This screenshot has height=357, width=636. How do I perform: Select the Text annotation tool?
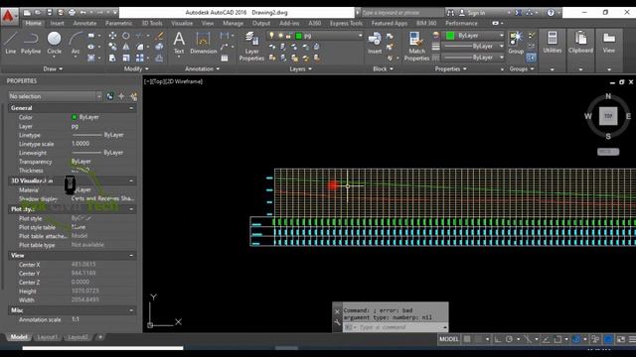pos(179,44)
